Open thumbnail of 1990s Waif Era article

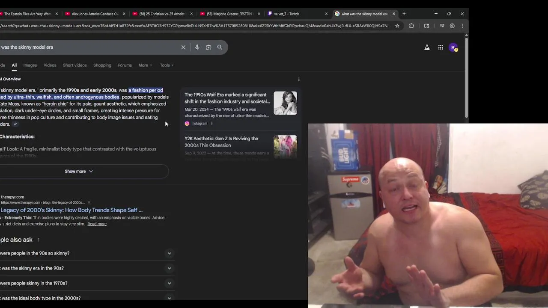[285, 103]
